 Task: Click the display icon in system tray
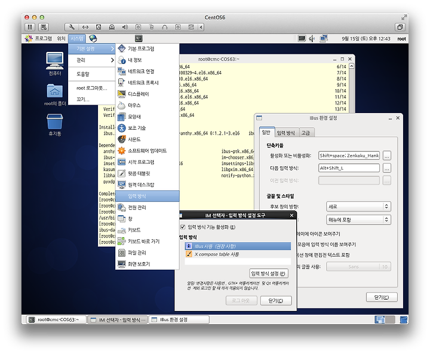pyautogui.click(x=302, y=38)
